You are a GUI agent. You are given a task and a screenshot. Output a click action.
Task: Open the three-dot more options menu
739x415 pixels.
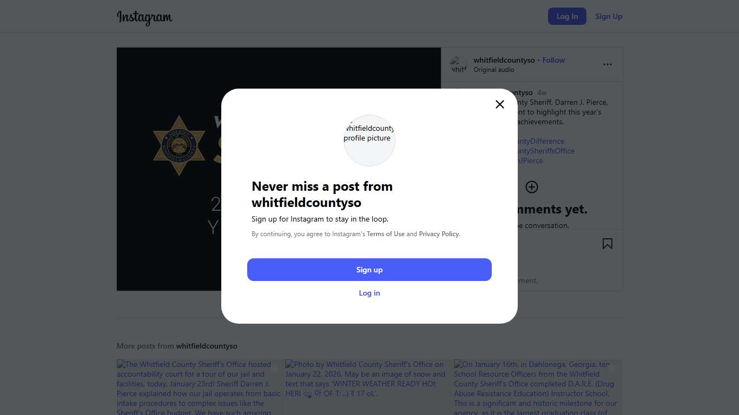(x=608, y=64)
